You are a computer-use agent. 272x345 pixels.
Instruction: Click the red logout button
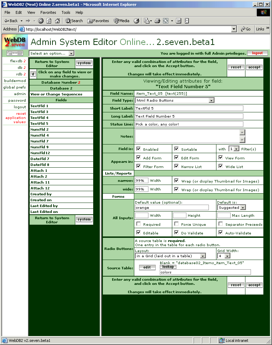(258, 53)
